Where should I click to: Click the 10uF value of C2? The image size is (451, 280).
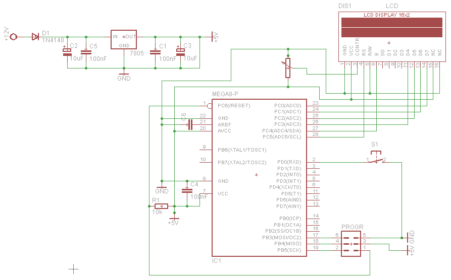(x=76, y=58)
